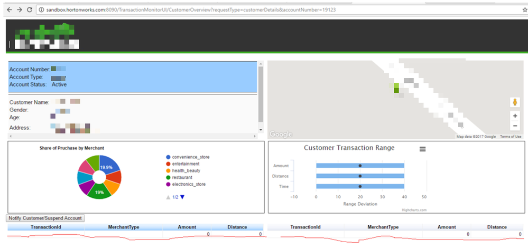The image size is (528, 249).
Task: Reload the page with refresh icon
Action: pyautogui.click(x=29, y=10)
